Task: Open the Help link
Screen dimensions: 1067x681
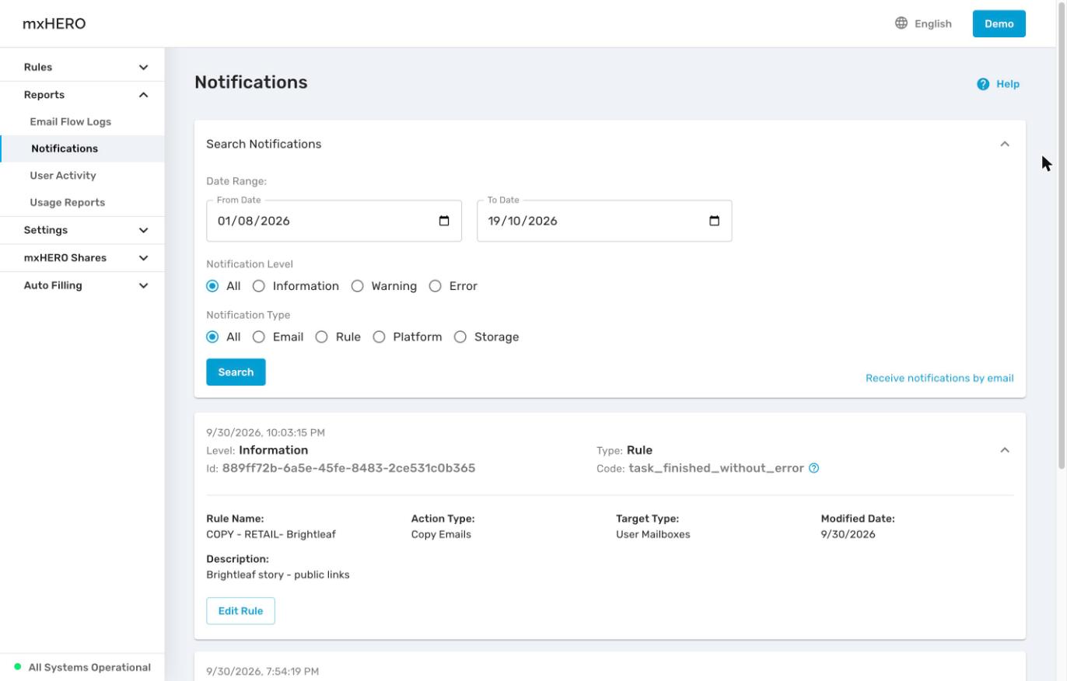Action: pyautogui.click(x=999, y=84)
